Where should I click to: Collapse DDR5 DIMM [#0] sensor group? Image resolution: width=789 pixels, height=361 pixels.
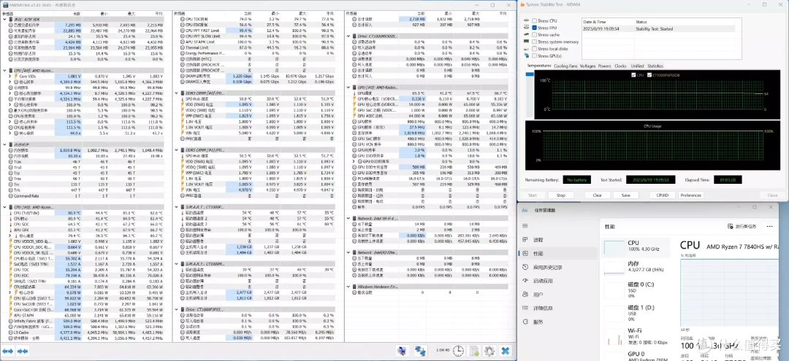click(x=175, y=93)
